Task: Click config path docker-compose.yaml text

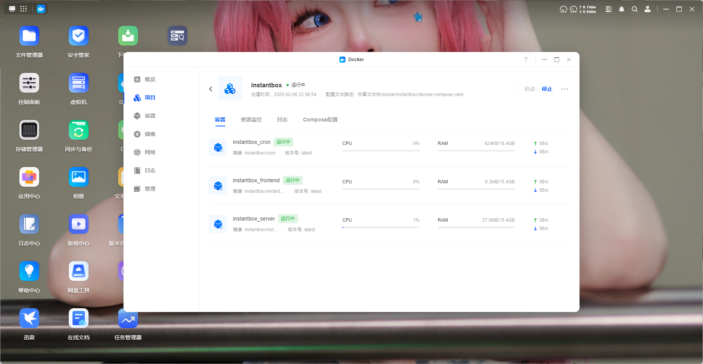Action: (394, 95)
